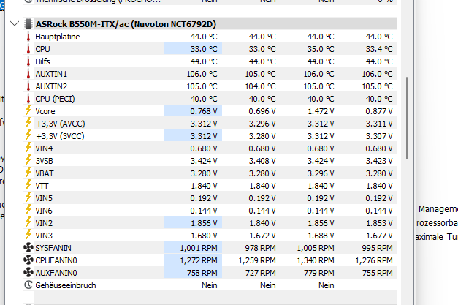This screenshot has height=305, width=458.
Task: Click the VTT voltage bolt icon
Action: point(28,185)
